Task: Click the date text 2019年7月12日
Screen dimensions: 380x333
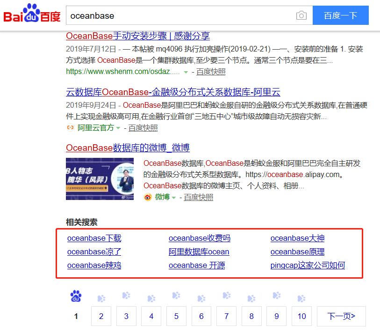Action: pyautogui.click(x=91, y=49)
